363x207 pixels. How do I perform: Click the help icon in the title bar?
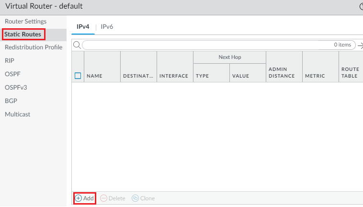[x=361, y=6]
